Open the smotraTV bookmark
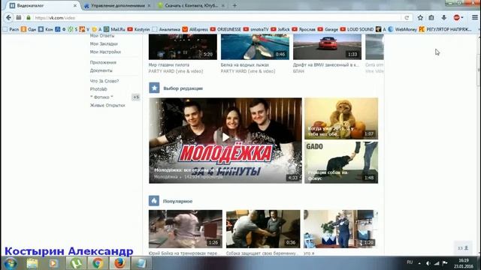Screen dimensions: 481x270 click(256, 29)
